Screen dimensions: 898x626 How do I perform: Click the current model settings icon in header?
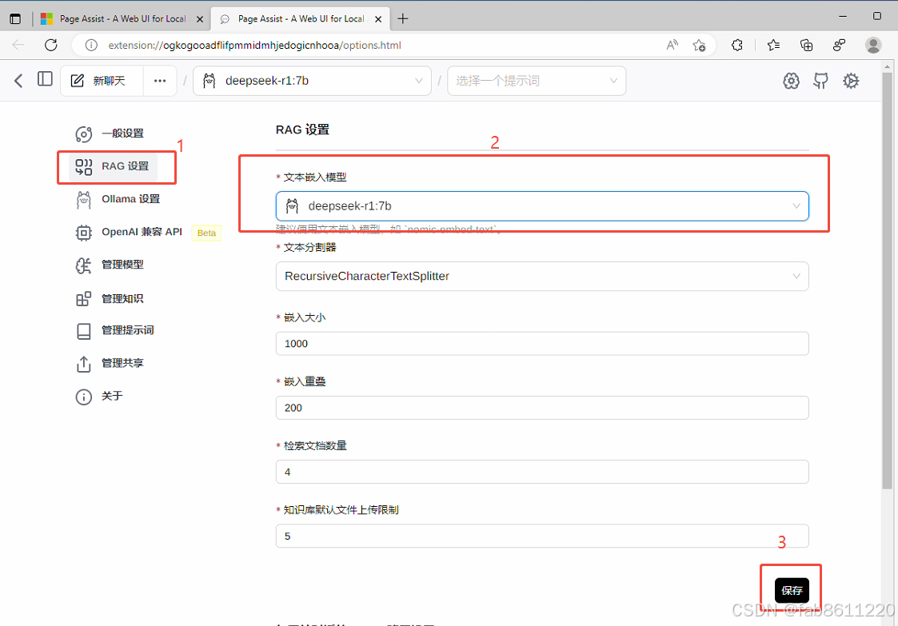(x=791, y=81)
